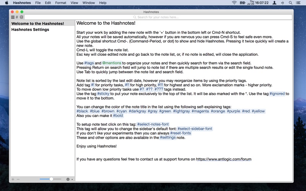The height and width of the screenshot is (191, 306).
Task: Select the Welcome to the Hashnotes! note
Action: click(x=42, y=24)
